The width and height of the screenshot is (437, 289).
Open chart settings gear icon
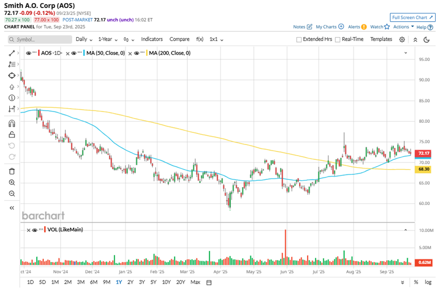(x=402, y=40)
